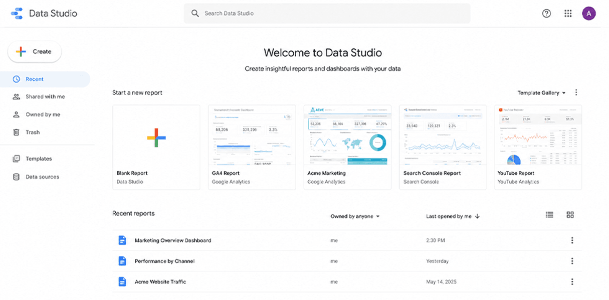609x300 pixels.
Task: Click the search magnifier icon
Action: click(x=195, y=13)
